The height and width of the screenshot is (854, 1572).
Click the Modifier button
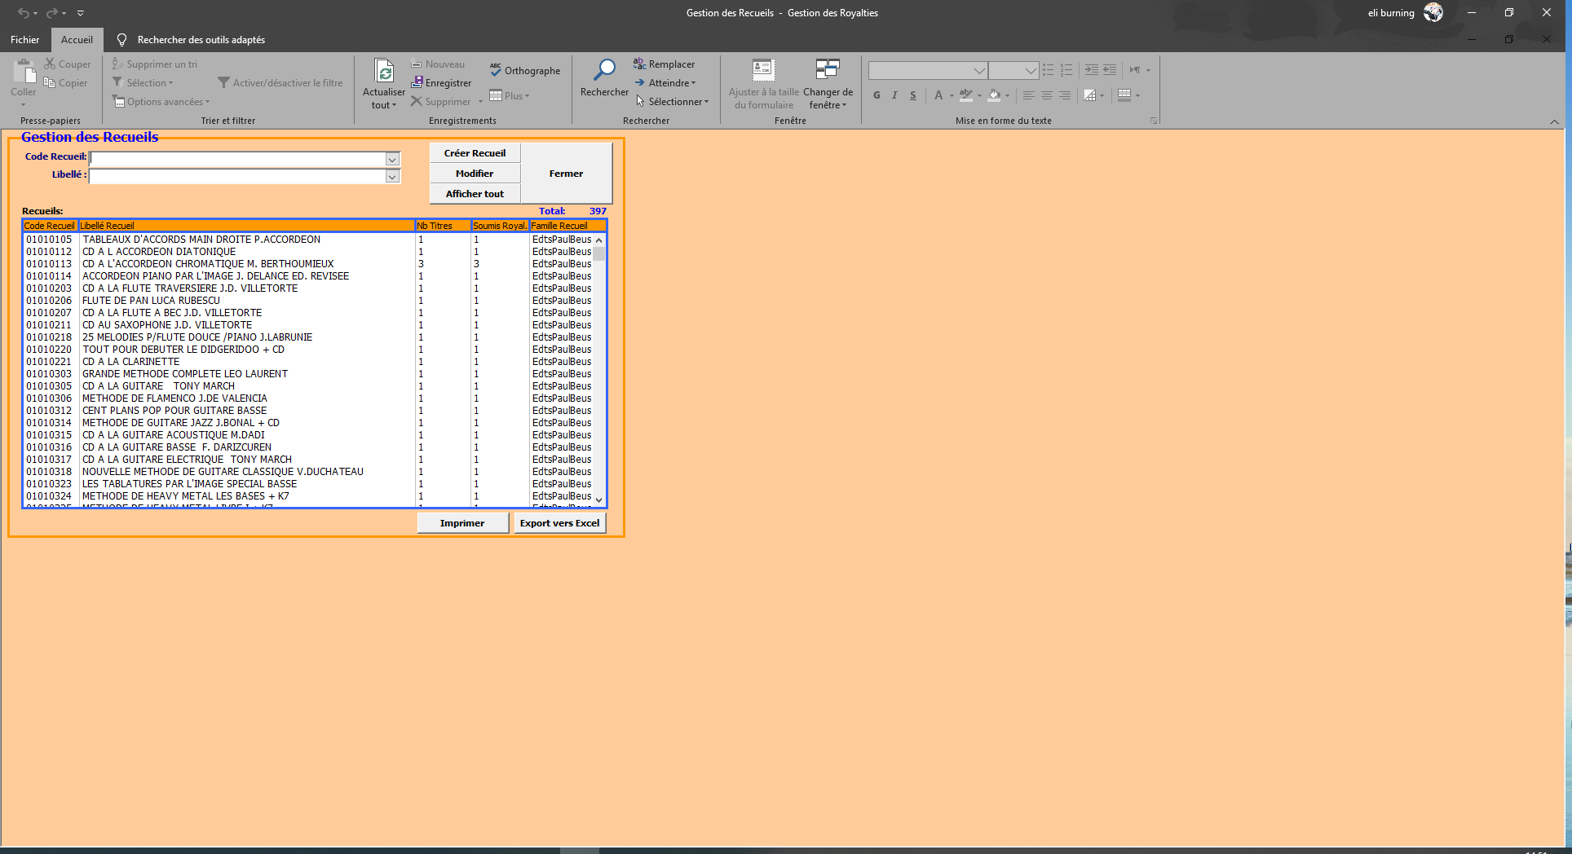pyautogui.click(x=475, y=173)
